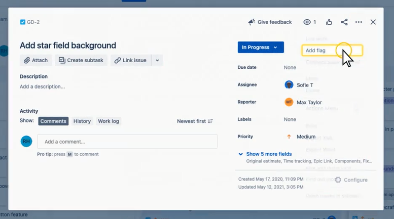Click the Configure gear icon
The image size is (394, 219).
point(338,180)
